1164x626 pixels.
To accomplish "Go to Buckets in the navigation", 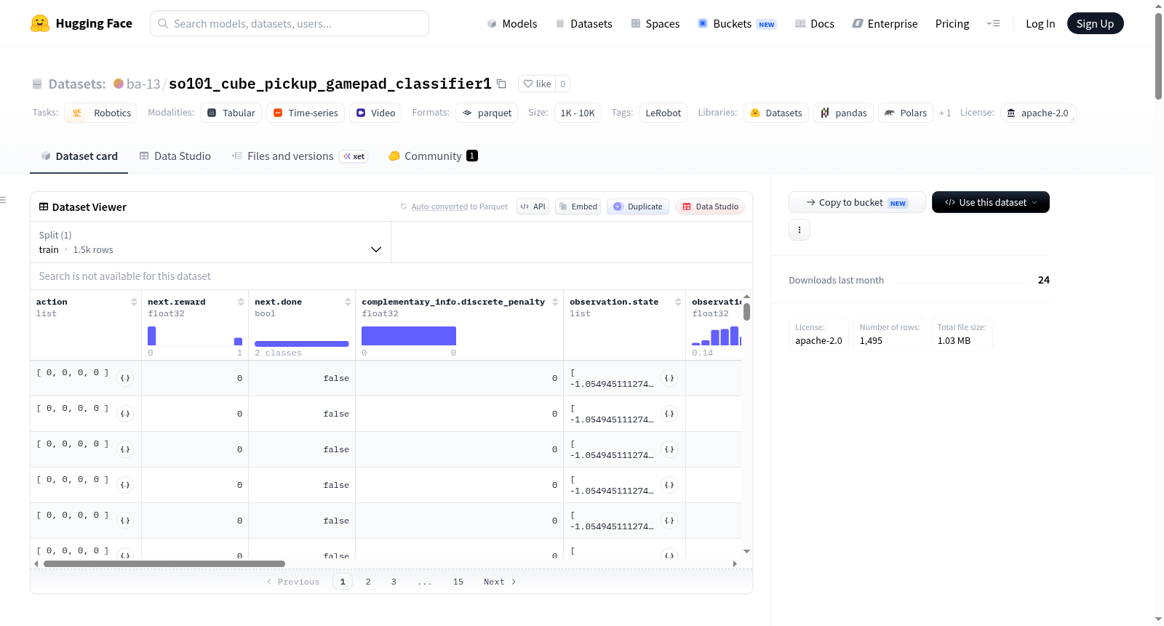I will pyautogui.click(x=737, y=23).
